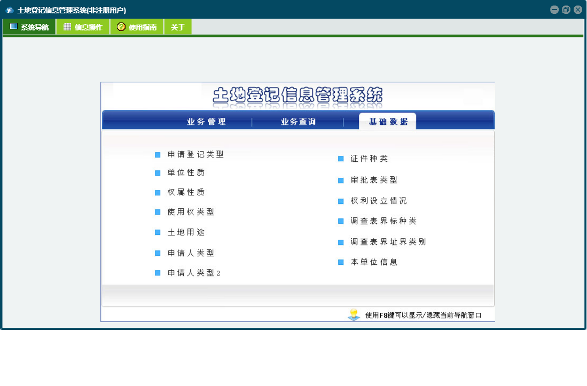This screenshot has width=587, height=386.
Task: Open 单位性质 link
Action: tap(186, 172)
